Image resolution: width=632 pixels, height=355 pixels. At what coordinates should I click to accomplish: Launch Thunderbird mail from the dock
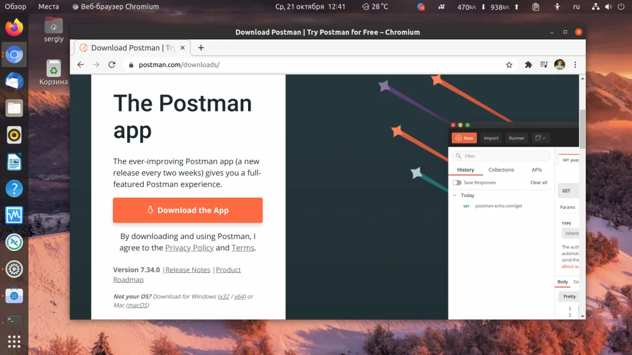(14, 81)
